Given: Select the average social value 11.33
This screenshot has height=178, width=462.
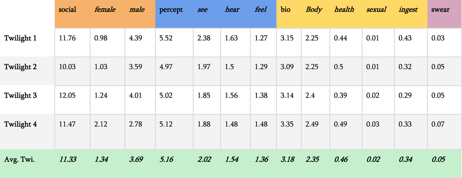Looking at the screenshot, I should (x=67, y=159).
